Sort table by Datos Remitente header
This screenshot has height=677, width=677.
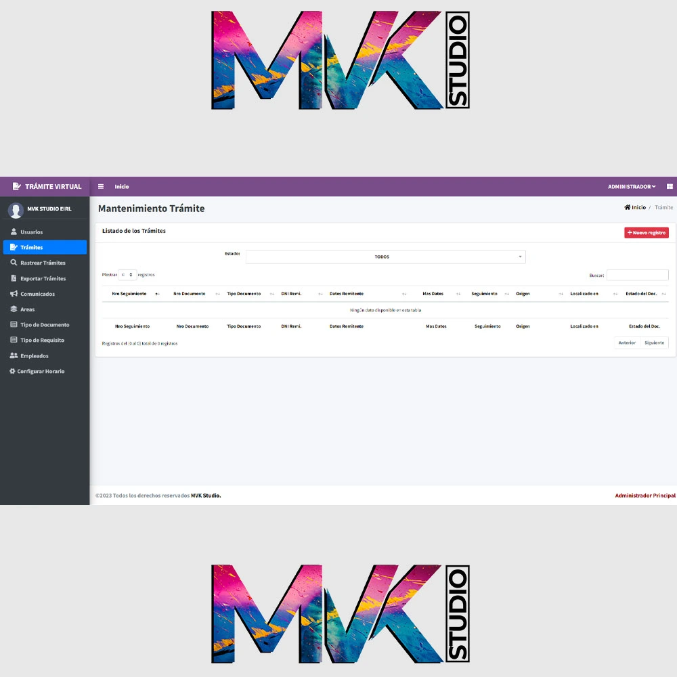point(346,294)
